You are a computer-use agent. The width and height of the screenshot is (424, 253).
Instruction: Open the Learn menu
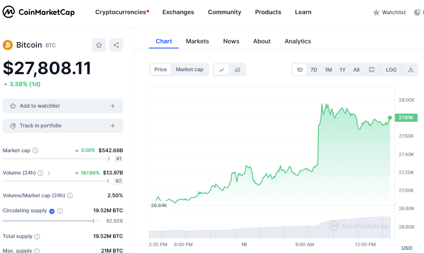coord(303,12)
